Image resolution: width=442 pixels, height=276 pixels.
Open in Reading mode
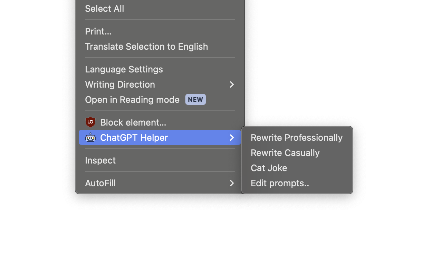pyautogui.click(x=132, y=99)
